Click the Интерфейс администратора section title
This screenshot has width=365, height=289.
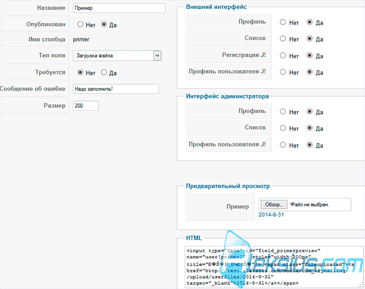click(x=227, y=96)
